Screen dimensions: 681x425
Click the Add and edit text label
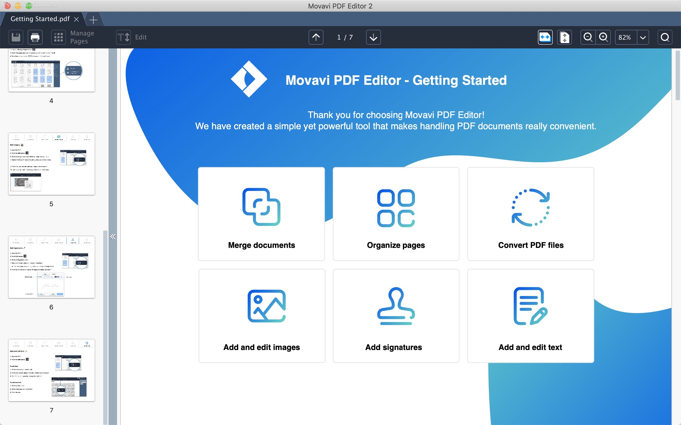[530, 347]
